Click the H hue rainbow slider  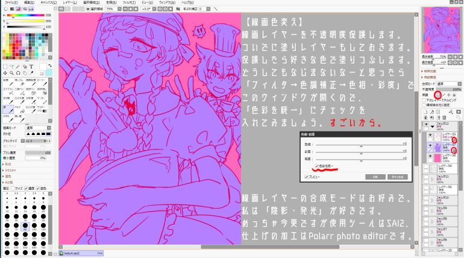25,15
